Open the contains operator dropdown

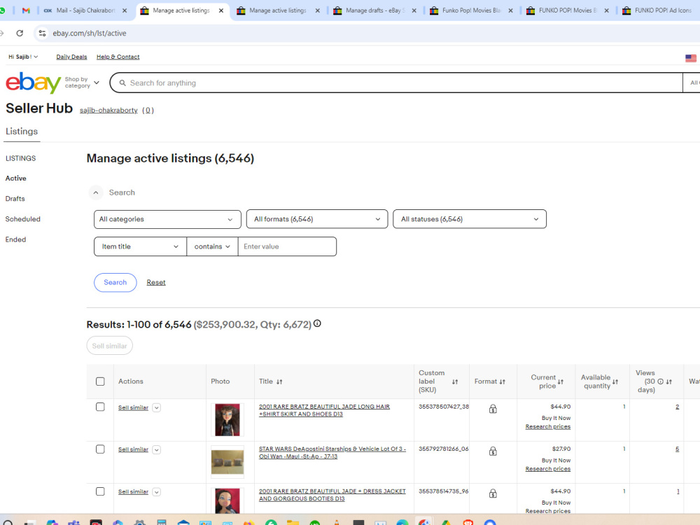[212, 246]
